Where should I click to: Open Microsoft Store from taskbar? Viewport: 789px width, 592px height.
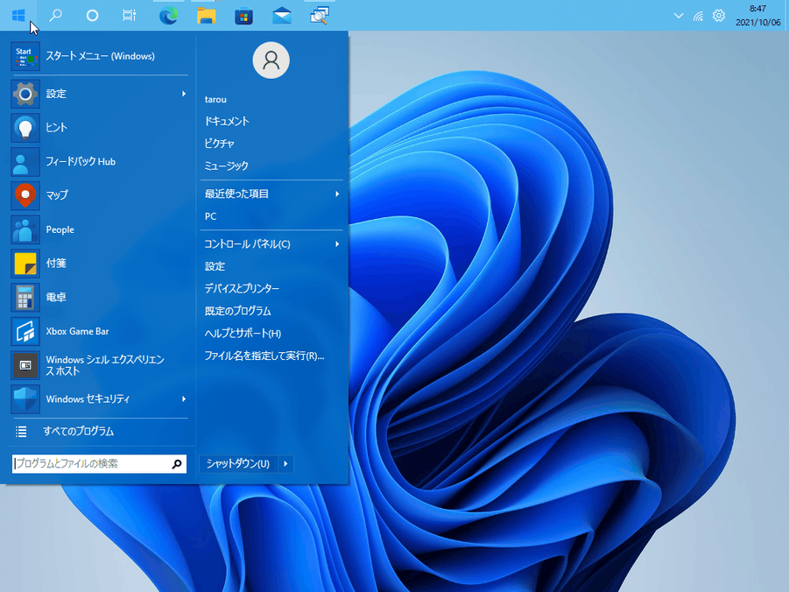(x=243, y=16)
